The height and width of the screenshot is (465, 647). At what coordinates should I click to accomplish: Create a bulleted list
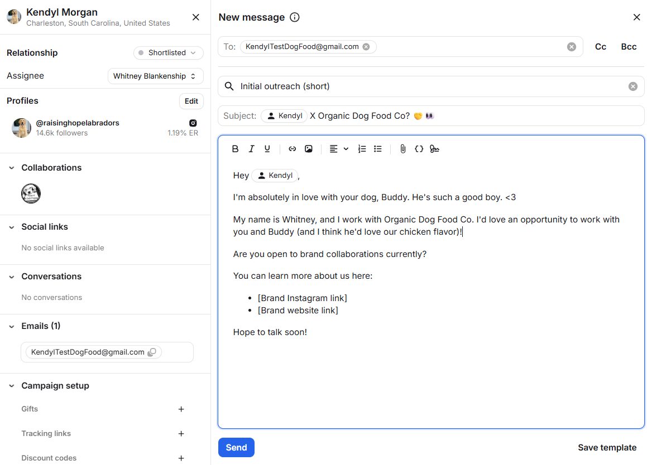(x=378, y=149)
